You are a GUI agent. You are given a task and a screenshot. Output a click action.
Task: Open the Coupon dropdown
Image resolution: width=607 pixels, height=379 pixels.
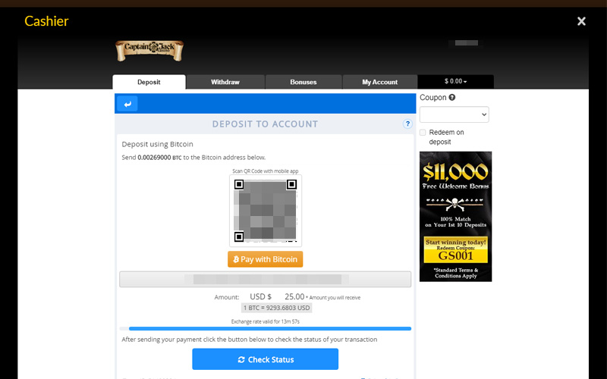(454, 114)
